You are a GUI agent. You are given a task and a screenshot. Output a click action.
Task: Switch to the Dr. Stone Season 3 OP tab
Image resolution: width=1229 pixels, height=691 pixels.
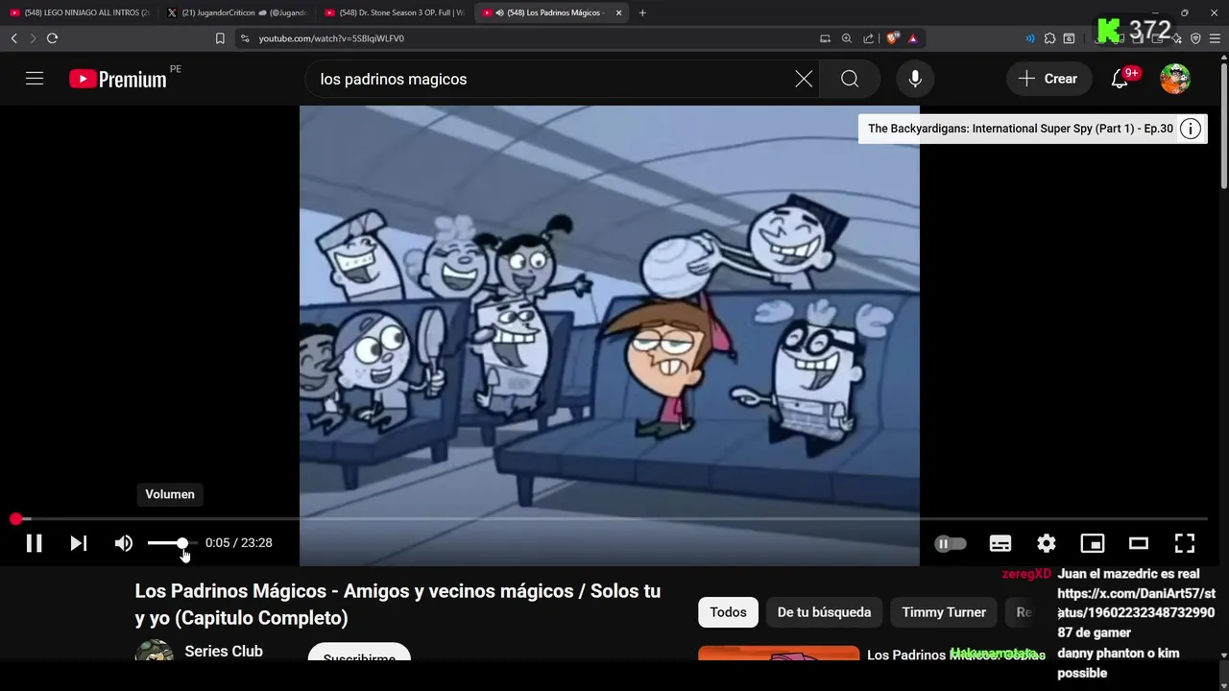[395, 12]
